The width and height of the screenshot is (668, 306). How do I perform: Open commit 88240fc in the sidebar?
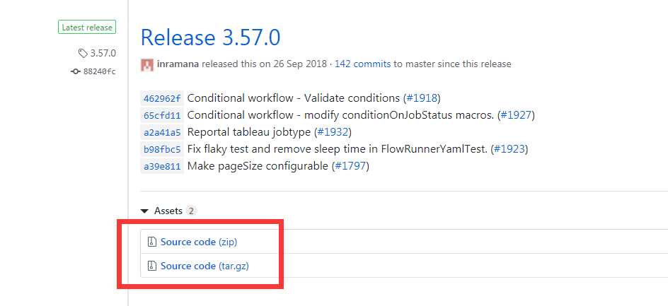pos(99,71)
